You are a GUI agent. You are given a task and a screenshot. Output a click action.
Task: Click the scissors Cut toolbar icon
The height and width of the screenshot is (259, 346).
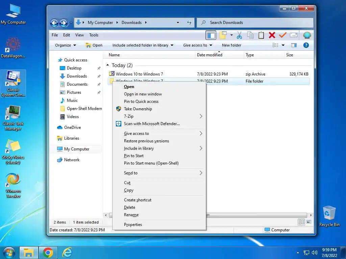[240, 35]
